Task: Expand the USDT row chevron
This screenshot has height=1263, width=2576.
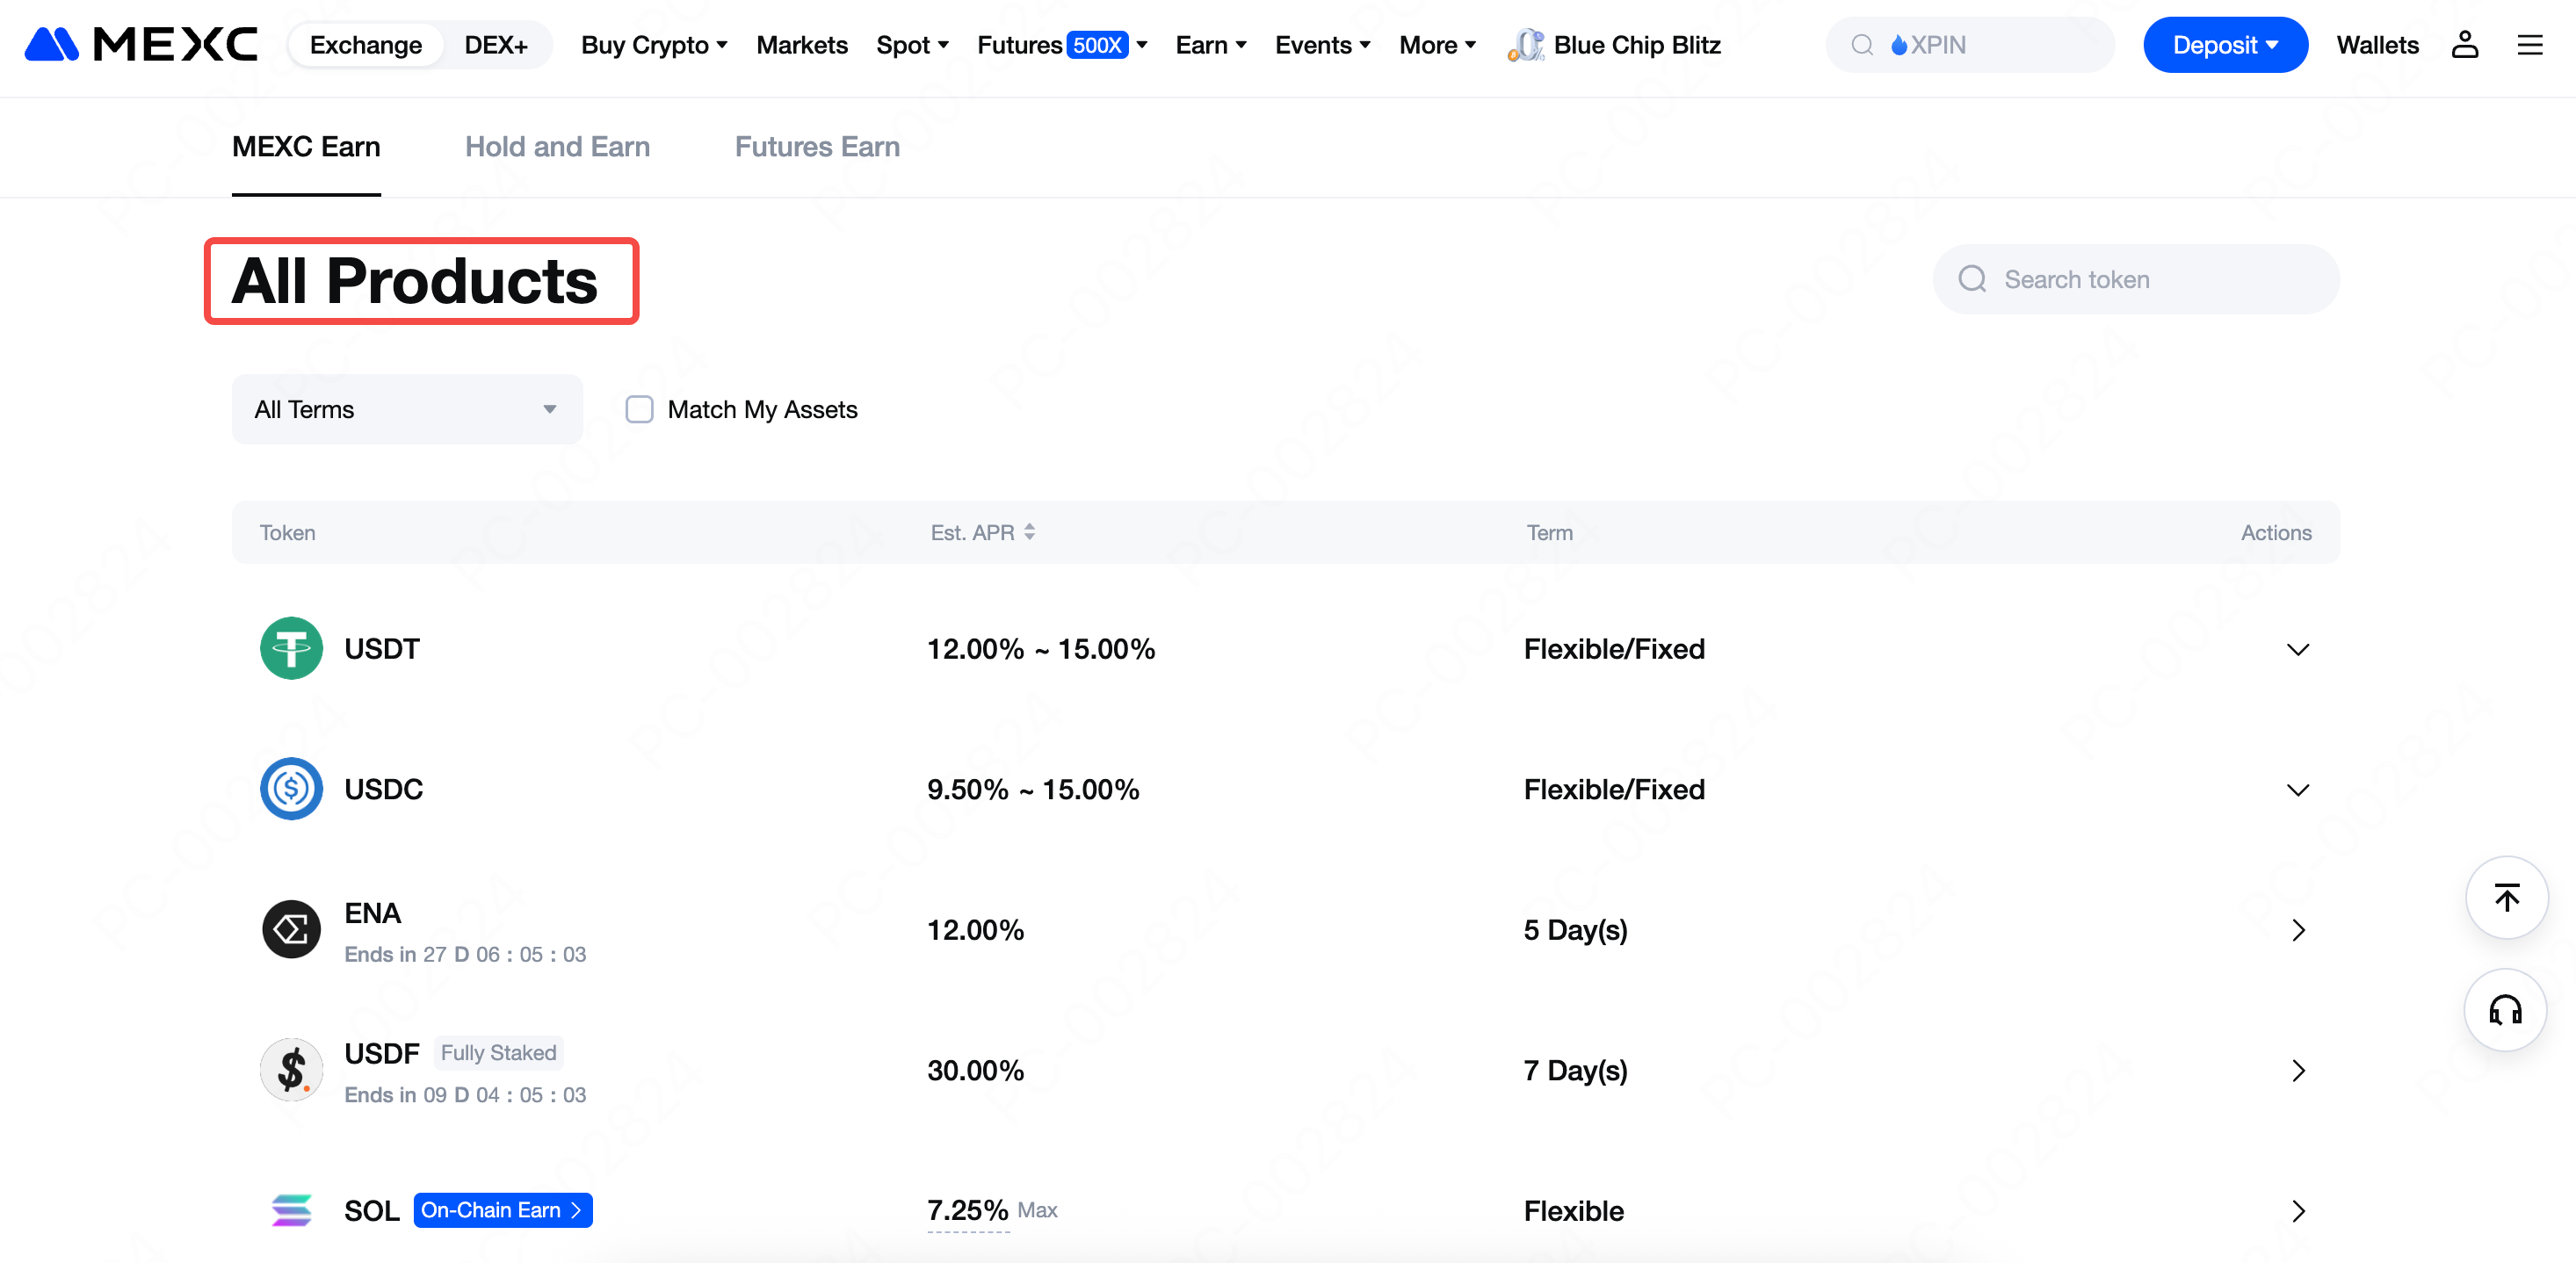Action: [2297, 649]
